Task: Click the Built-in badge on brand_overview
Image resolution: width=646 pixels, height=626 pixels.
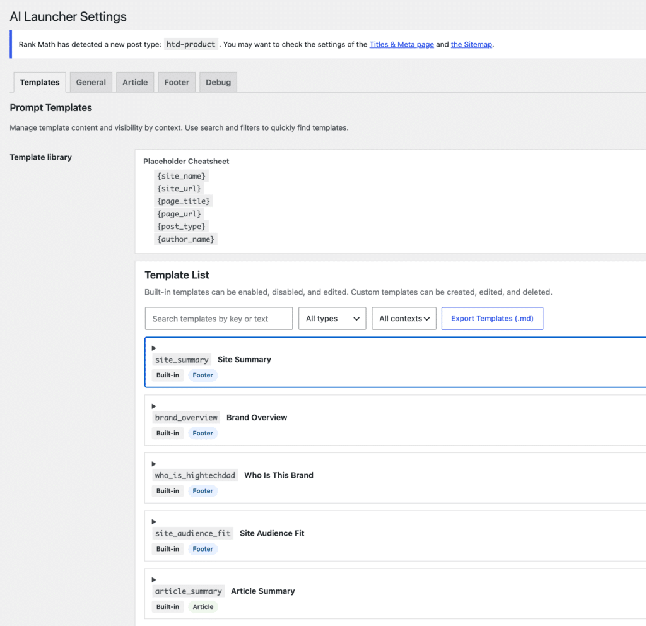Action: tap(168, 433)
